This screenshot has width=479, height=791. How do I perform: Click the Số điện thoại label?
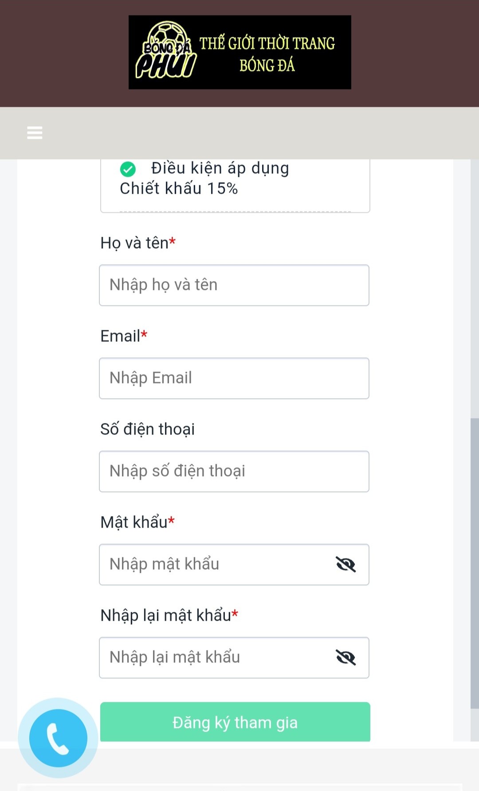tap(147, 429)
